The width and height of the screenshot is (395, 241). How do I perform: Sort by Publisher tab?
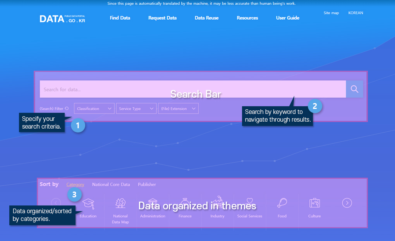click(x=147, y=185)
